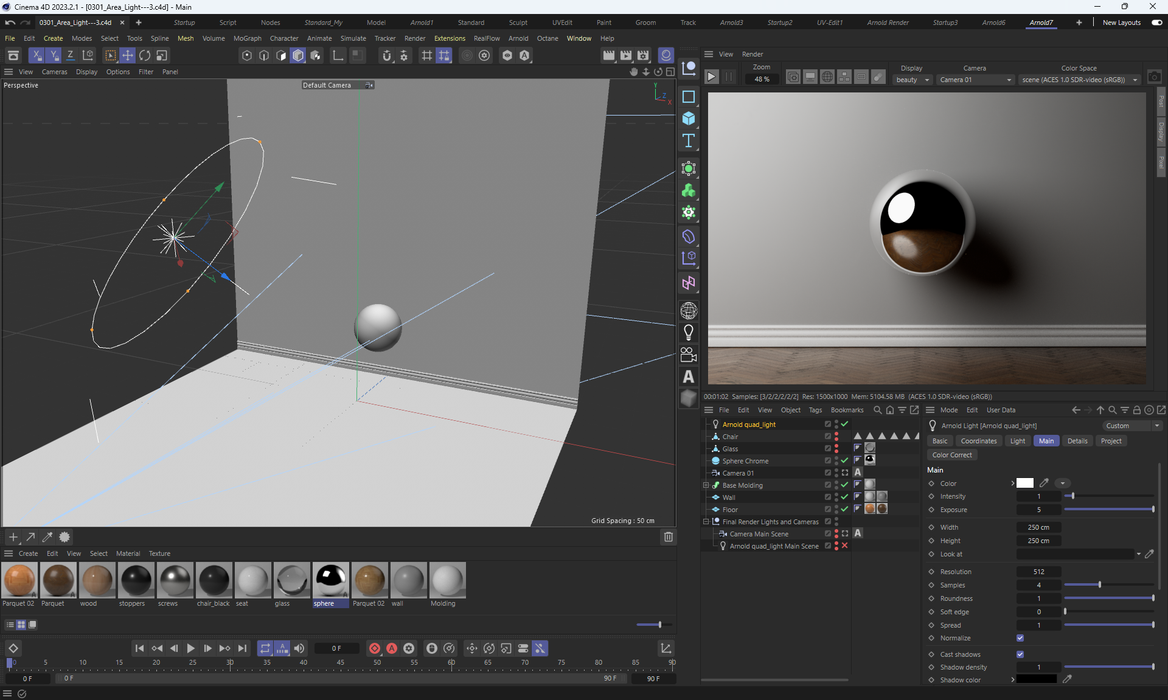Open the MoGraph menu
1168x700 pixels.
tap(247, 38)
